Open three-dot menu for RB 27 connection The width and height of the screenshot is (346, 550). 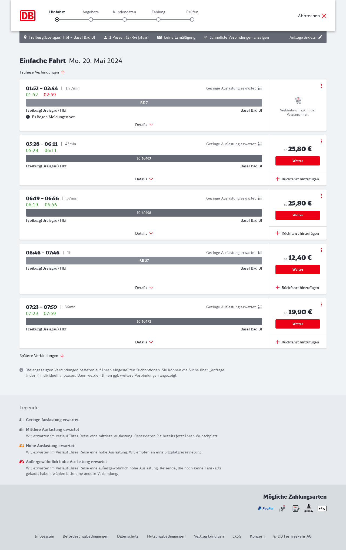[321, 250]
